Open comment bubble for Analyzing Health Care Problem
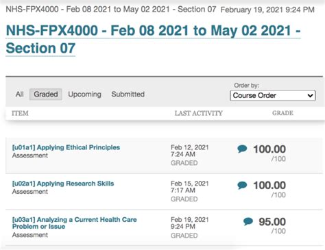 pos(248,221)
